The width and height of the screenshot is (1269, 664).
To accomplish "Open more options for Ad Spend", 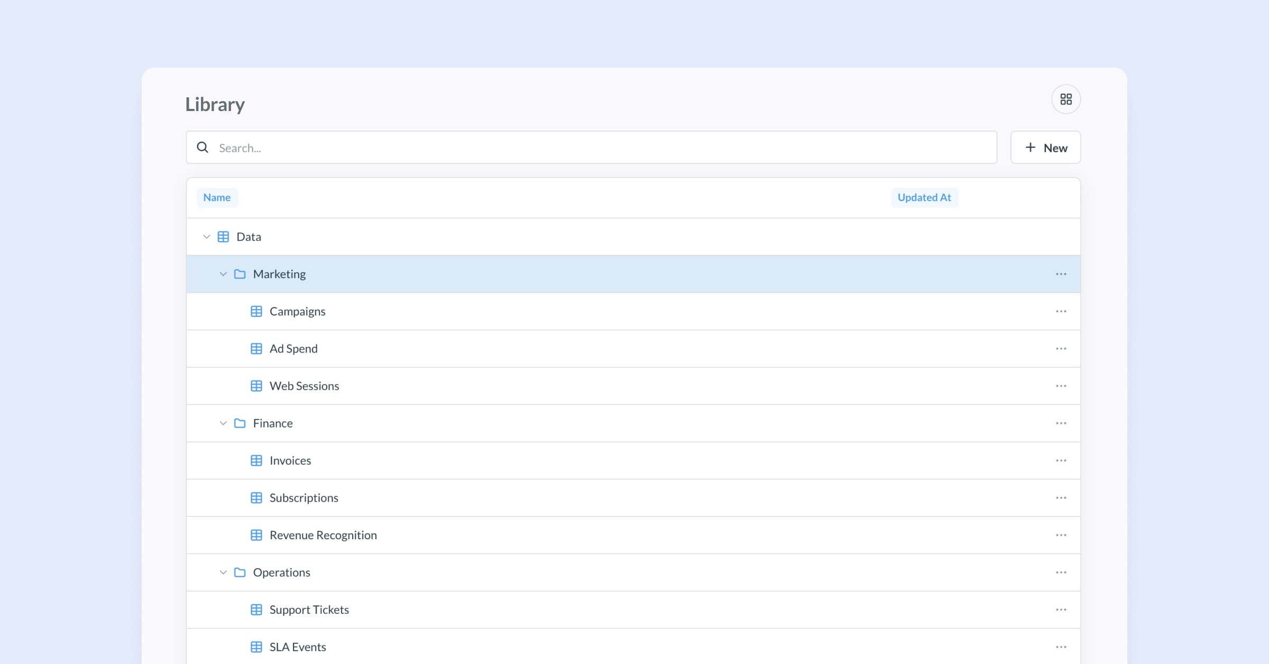I will coord(1061,349).
